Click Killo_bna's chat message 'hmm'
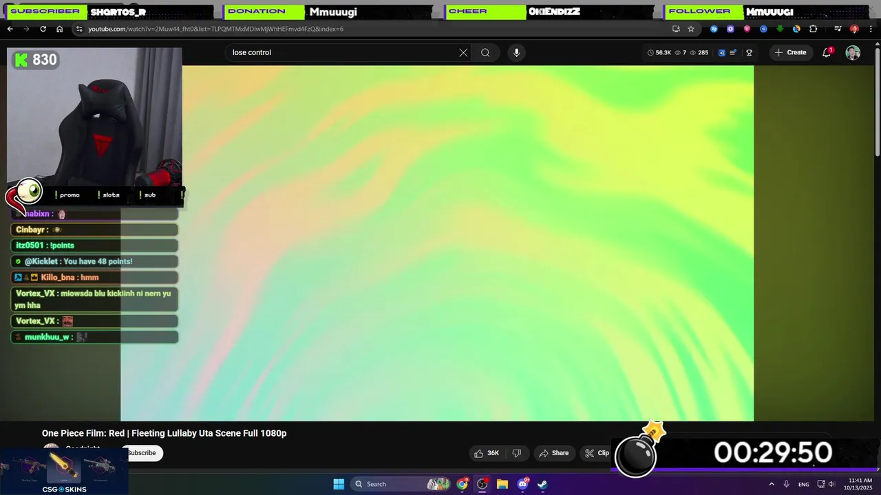This screenshot has height=495, width=881. point(95,277)
